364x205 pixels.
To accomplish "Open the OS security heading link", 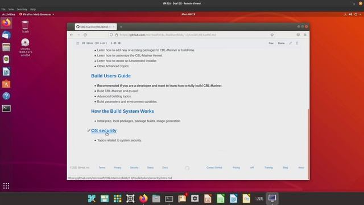I will (x=104, y=130).
